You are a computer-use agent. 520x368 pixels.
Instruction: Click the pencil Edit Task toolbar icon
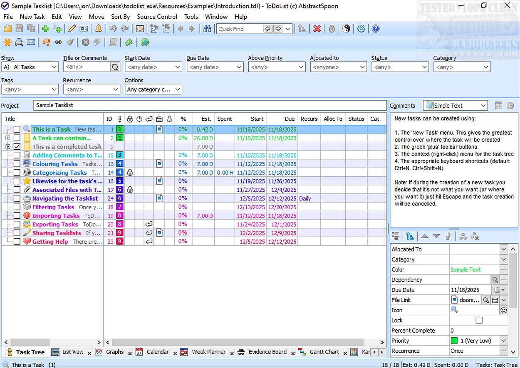tap(72, 29)
